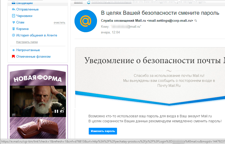Filter by Непрочитанные messages

[x=28, y=50]
